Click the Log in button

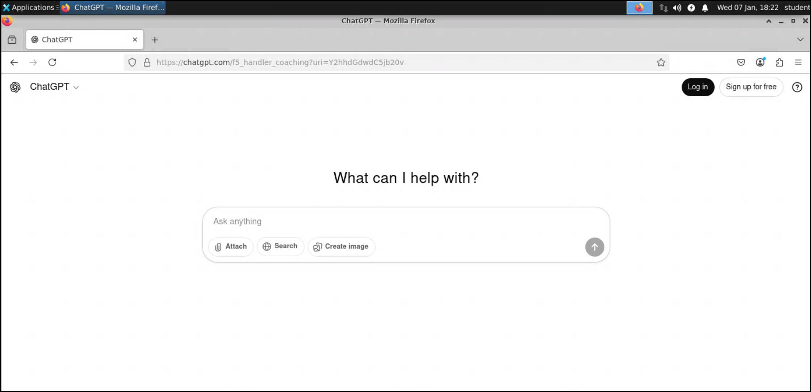pos(698,87)
